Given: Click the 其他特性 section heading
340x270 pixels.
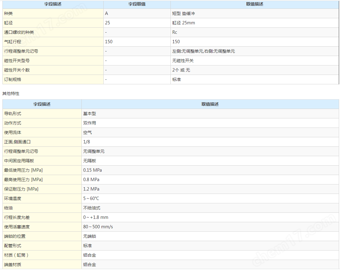Looking at the screenshot, I should 11,94.
